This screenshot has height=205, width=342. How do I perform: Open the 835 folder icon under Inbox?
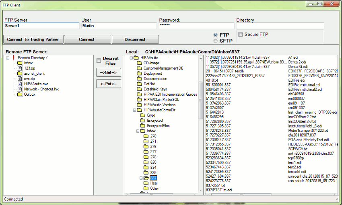pyautogui.click(x=146, y=173)
